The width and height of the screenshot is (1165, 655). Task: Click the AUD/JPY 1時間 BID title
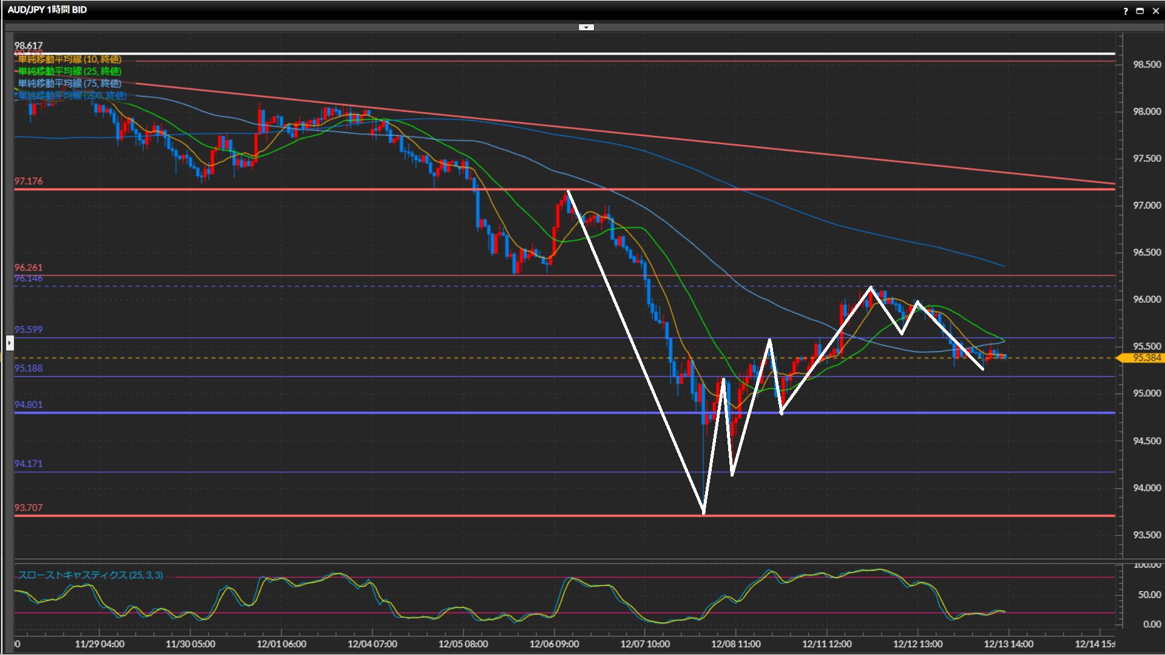click(47, 10)
